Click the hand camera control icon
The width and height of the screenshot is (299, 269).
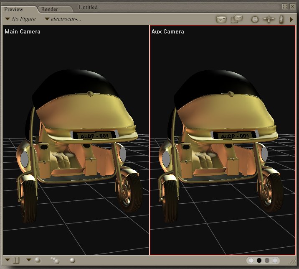[281, 19]
